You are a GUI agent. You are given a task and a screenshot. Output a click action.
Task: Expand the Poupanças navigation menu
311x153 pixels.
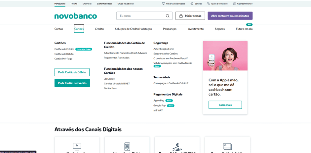[x=170, y=29]
